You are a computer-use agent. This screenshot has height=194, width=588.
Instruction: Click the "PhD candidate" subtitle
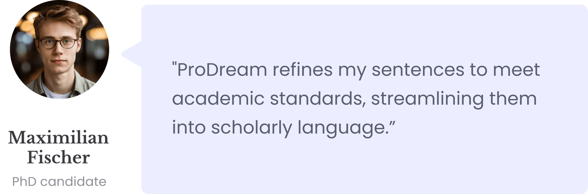click(59, 181)
